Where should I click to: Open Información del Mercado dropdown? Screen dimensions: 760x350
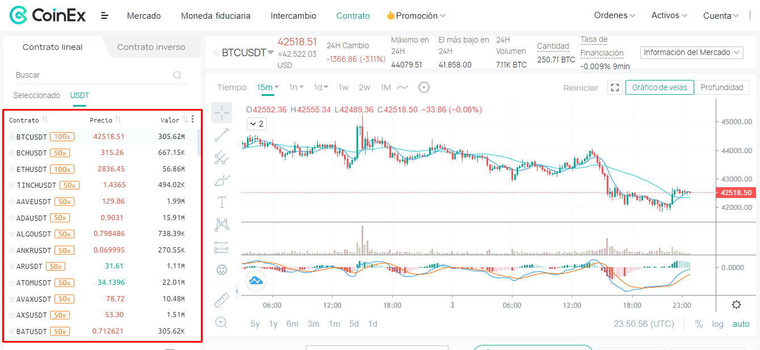point(692,52)
